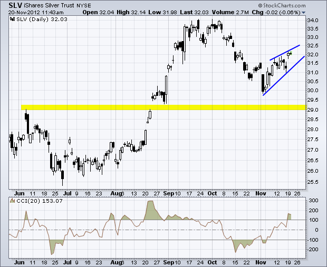Click the 32.5 price axis label
The height and width of the screenshot is (267, 327).
(313, 46)
